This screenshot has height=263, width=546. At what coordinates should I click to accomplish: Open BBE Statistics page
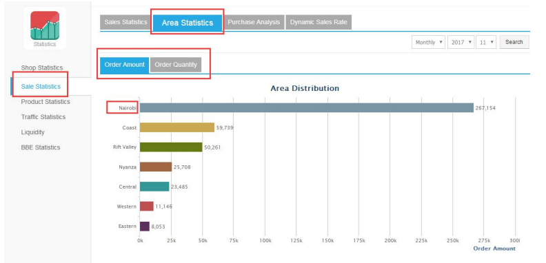(41, 147)
